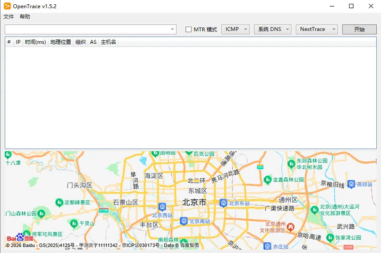Image resolution: width=381 pixels, height=253 pixels.
Task: Close the OpenTrace window
Action: 371,6
